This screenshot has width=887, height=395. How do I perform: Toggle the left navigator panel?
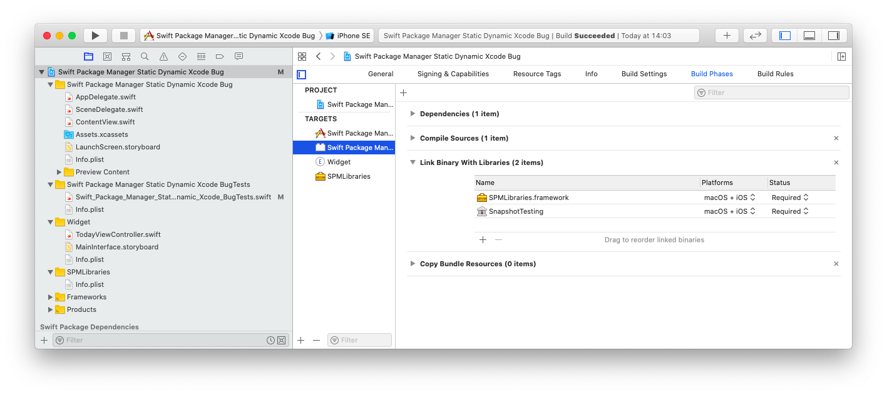(784, 36)
